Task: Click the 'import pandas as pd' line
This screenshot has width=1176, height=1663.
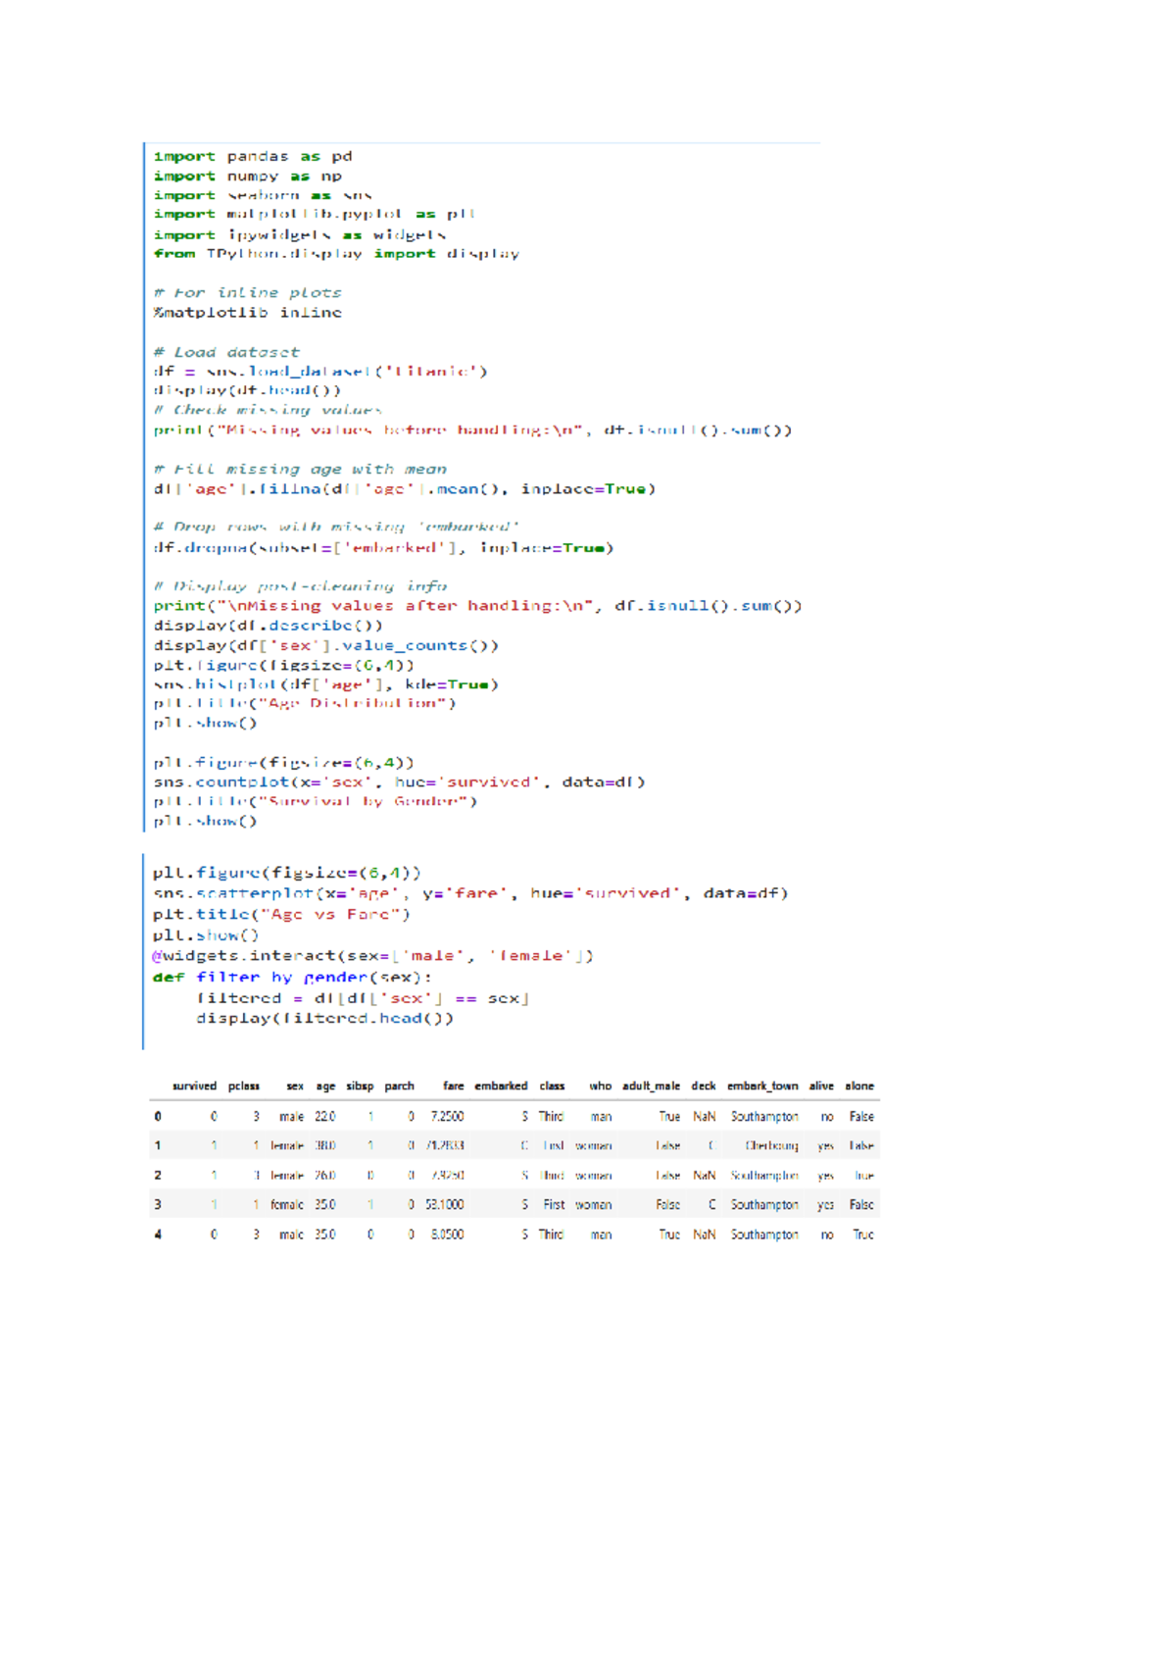Action: tap(252, 156)
